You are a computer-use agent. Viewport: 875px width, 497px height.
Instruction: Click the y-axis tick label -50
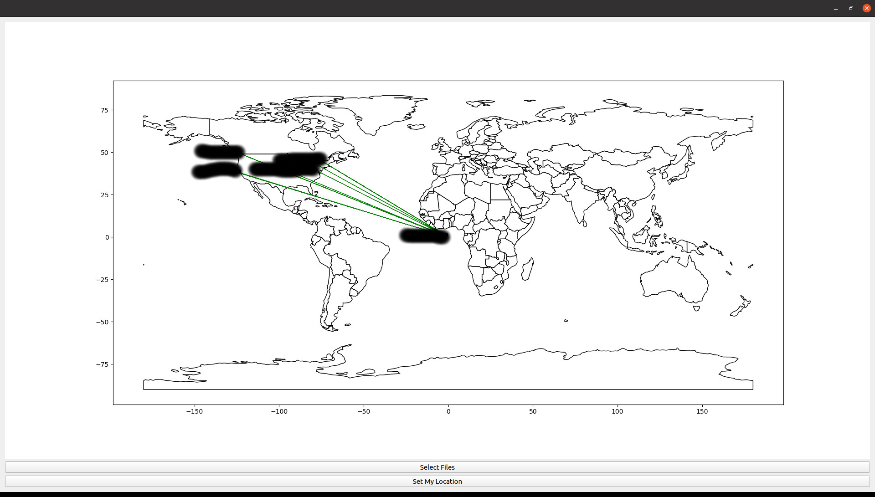102,322
